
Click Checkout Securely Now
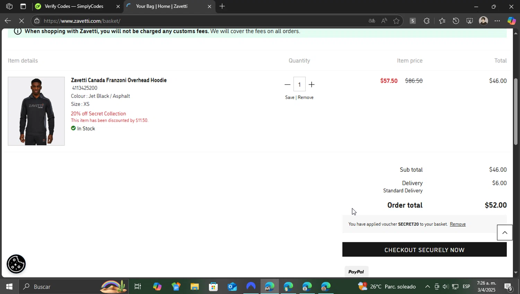coord(424,250)
